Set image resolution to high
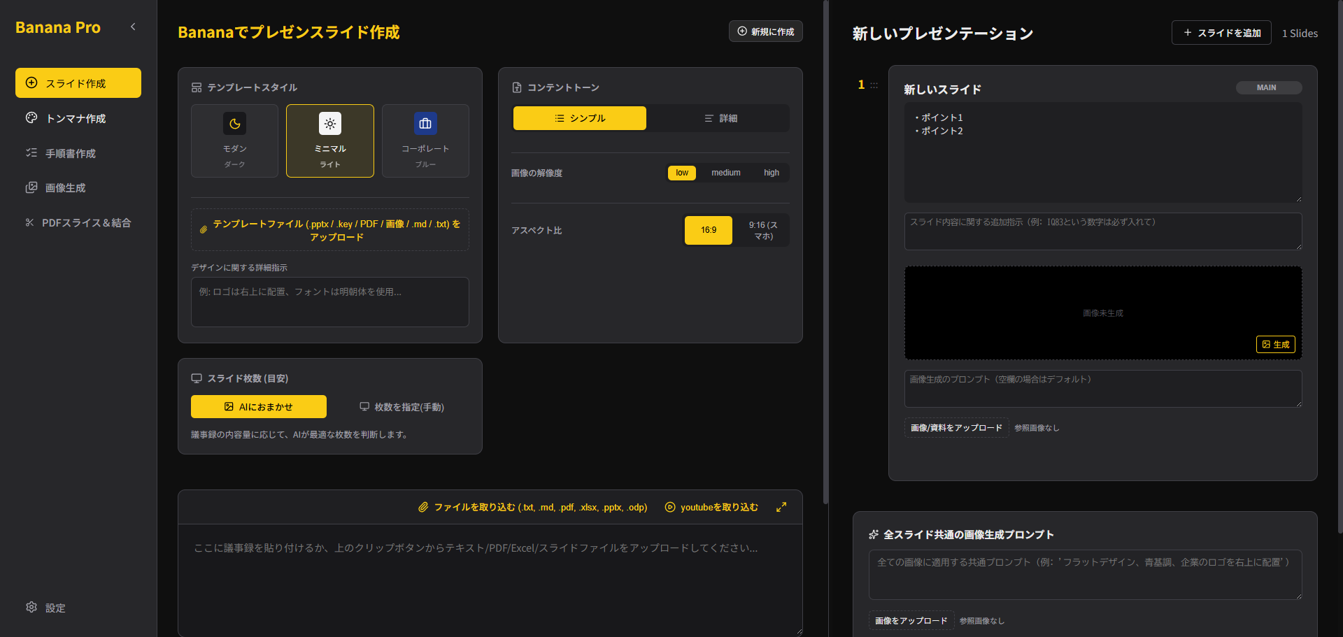Screen dimensions: 1343x637 click(772, 173)
